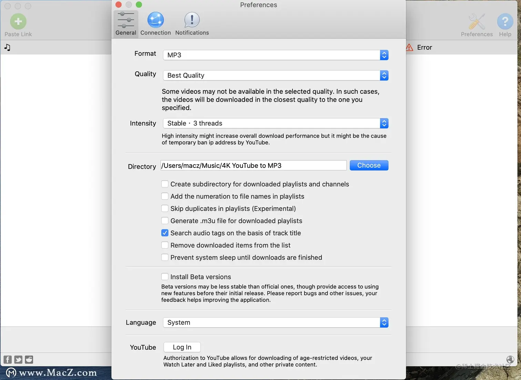521x380 pixels.
Task: Click the Directory path input field
Action: (x=254, y=166)
